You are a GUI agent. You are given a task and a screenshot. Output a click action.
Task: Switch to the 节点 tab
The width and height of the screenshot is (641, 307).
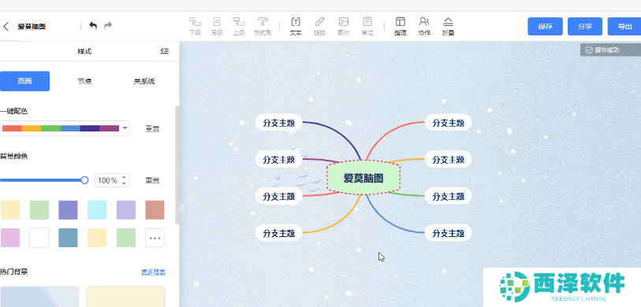[84, 81]
